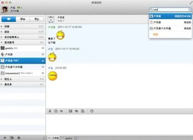Click sender name at 12:46:52 message

pyautogui.click(x=50, y=49)
